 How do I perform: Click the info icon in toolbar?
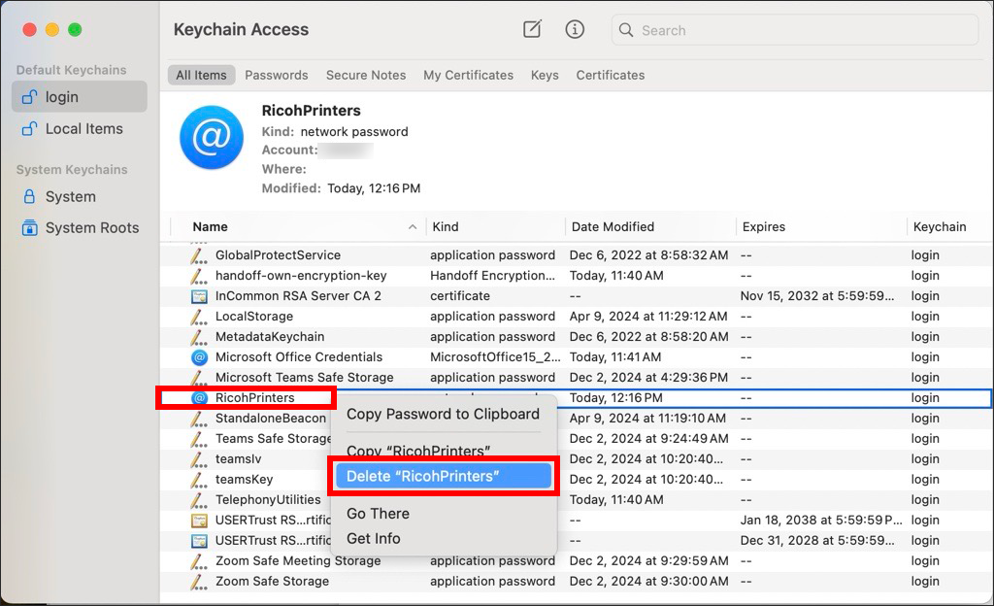pos(575,29)
